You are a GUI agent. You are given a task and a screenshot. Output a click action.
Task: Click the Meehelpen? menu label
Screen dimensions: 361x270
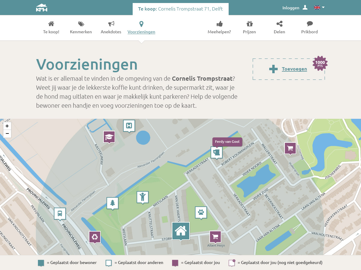coord(219,32)
